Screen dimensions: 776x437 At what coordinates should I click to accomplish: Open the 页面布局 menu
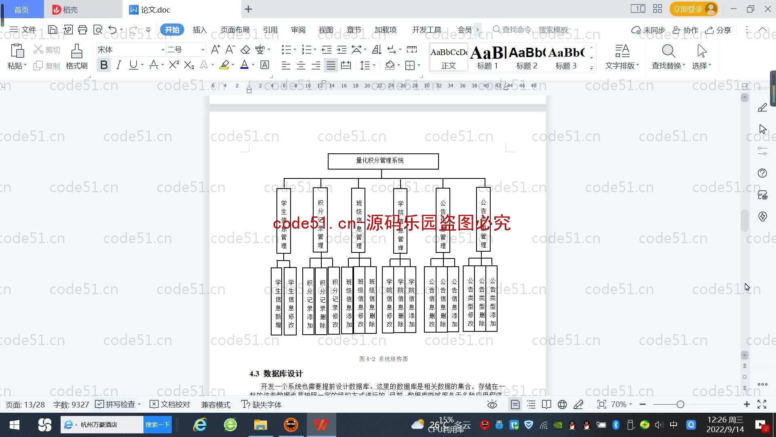[x=235, y=30]
